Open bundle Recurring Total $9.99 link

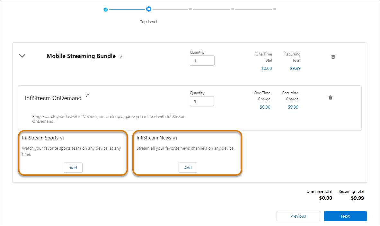point(295,68)
